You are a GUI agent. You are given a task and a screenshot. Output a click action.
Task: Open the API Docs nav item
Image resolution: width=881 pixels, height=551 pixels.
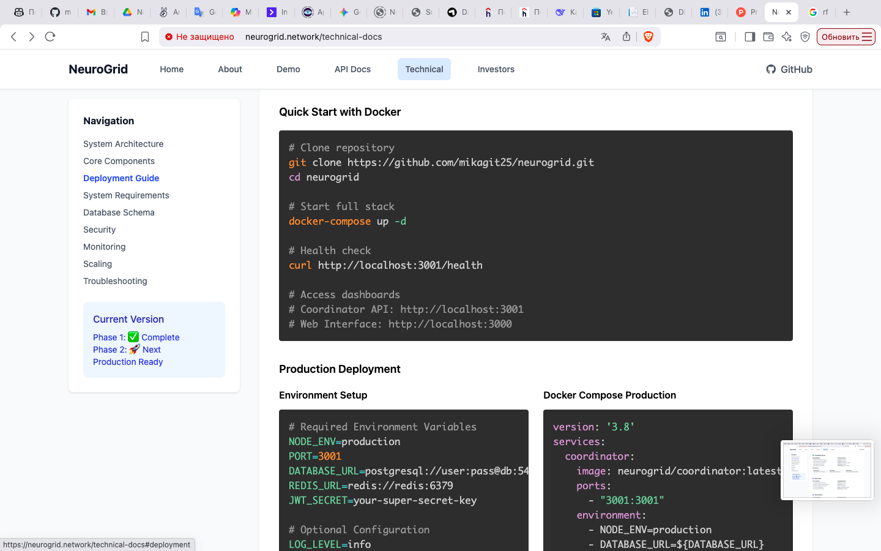(x=352, y=69)
